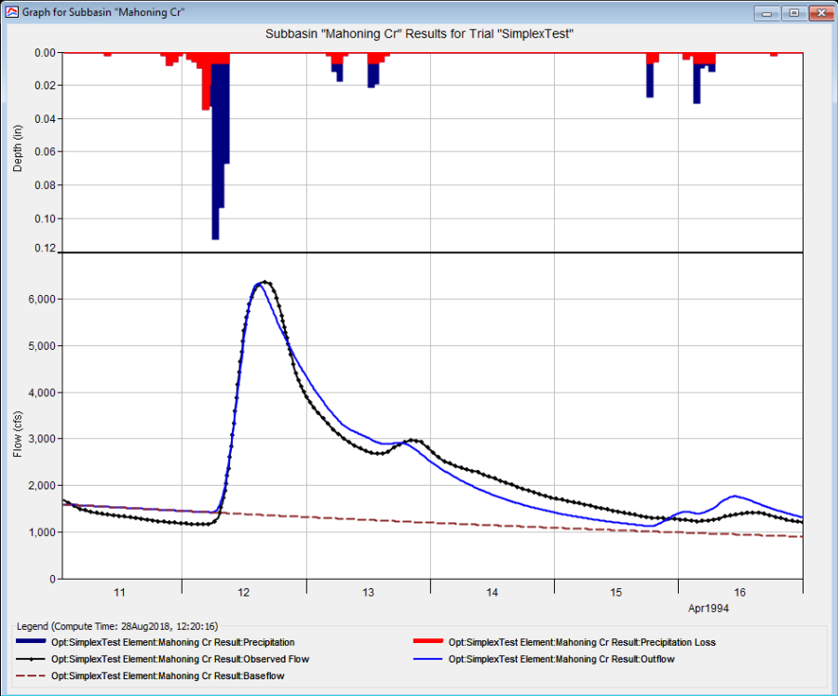Image resolution: width=838 pixels, height=696 pixels.
Task: Click the Observed Flow legend entry text
Action: coord(180,659)
